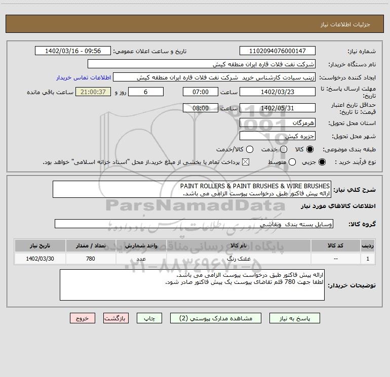This screenshot has height=377, width=390.
Task: Click the request creator field
Action: (x=214, y=77)
